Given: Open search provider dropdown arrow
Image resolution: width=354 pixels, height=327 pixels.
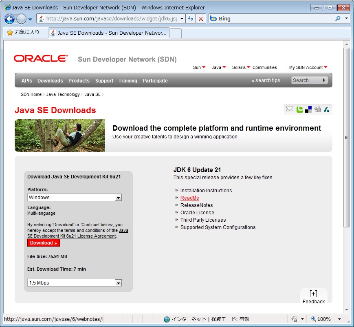Looking at the screenshot, I should [346, 18].
